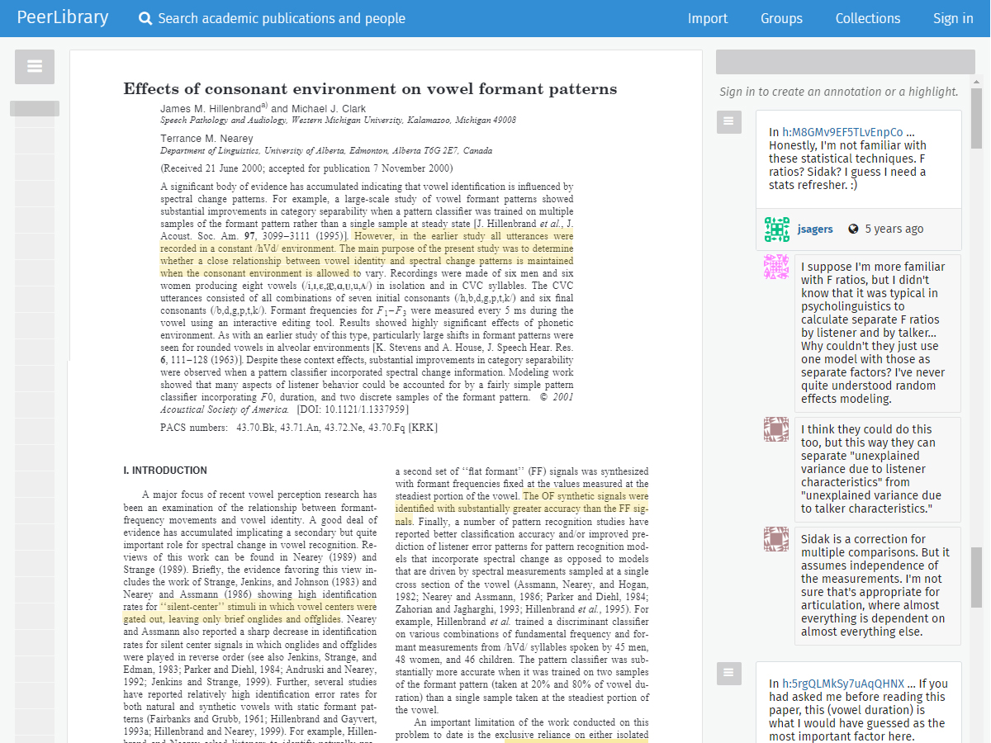This screenshot has height=743, width=991.
Task: Click avatar beside Sidak correction comment
Action: click(776, 539)
